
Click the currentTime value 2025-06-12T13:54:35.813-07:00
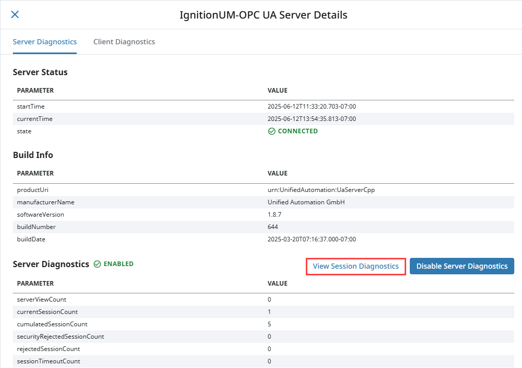click(x=311, y=119)
